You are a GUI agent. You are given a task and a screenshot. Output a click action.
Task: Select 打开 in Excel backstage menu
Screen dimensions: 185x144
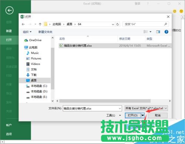(9, 40)
